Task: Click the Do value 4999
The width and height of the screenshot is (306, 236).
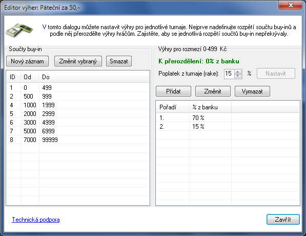Action: coord(48,123)
